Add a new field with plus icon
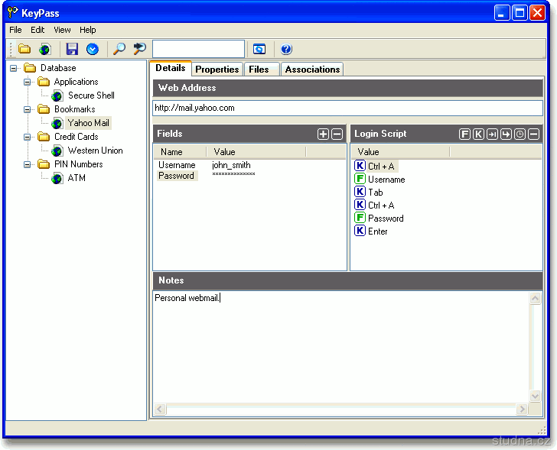Screen dimensions: 557x450 click(x=323, y=134)
